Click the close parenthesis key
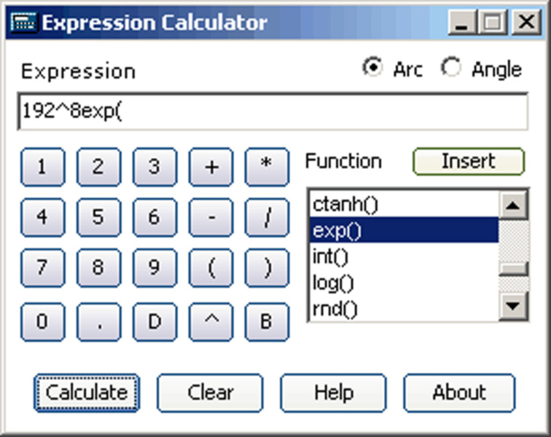The image size is (551, 437). [267, 268]
